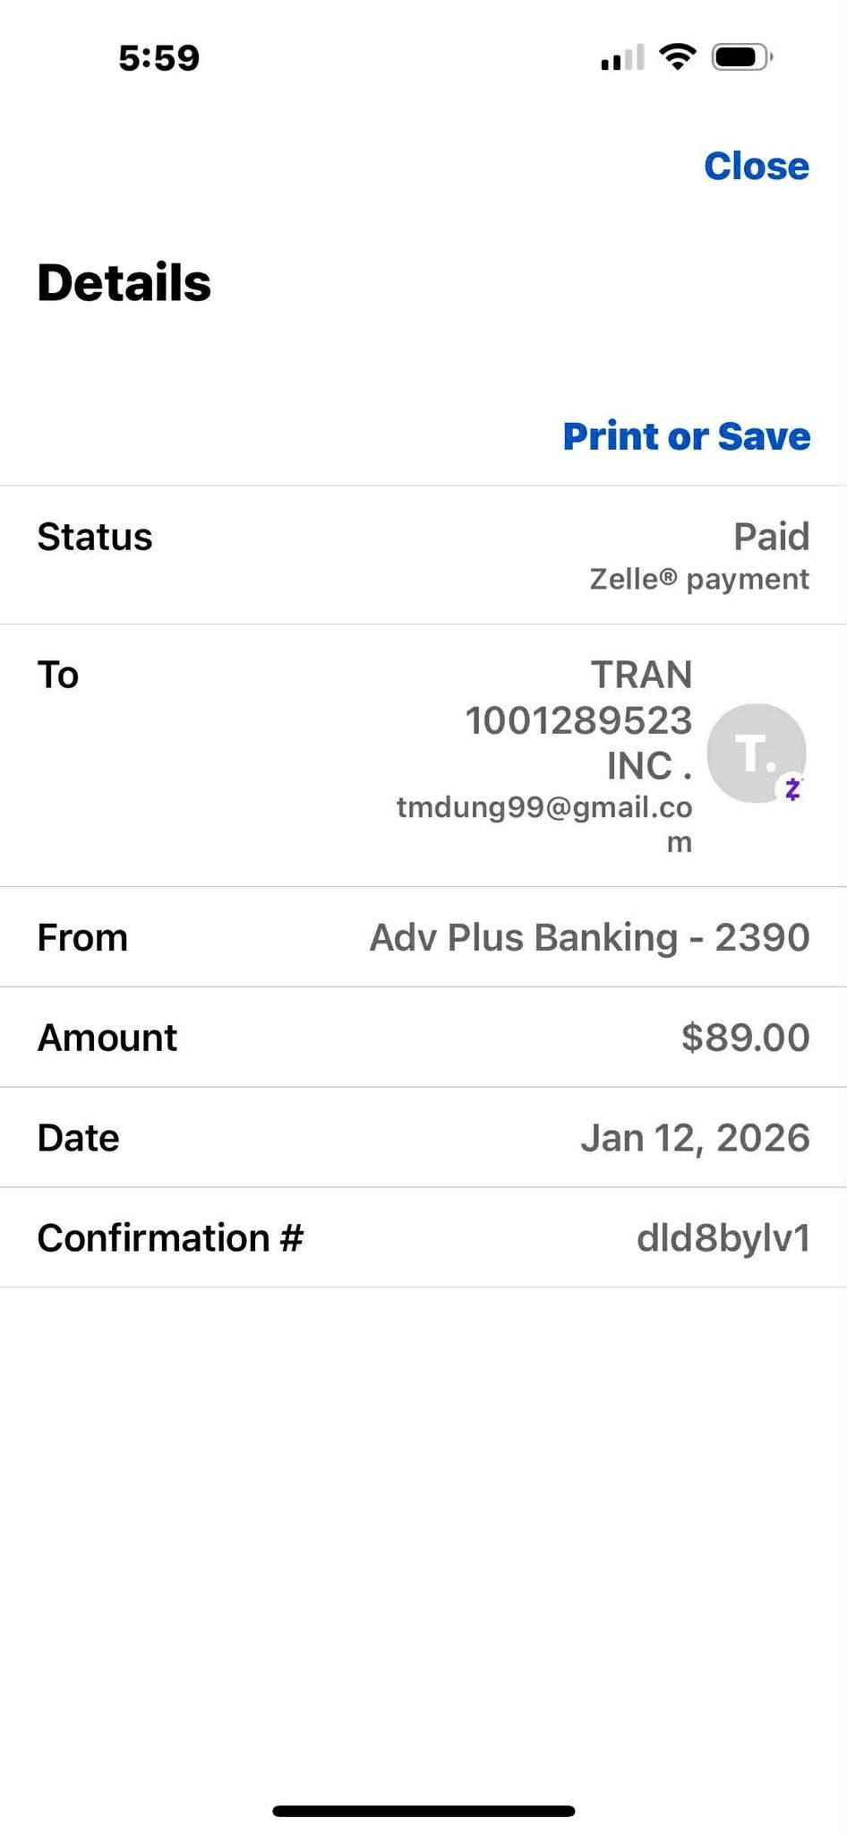Image resolution: width=847 pixels, height=1835 pixels.
Task: Tap the battery status icon
Action: click(x=741, y=57)
